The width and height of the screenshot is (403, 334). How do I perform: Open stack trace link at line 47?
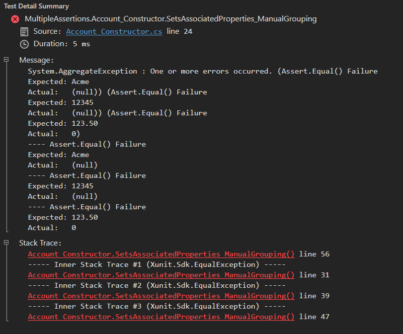pyautogui.click(x=161, y=317)
